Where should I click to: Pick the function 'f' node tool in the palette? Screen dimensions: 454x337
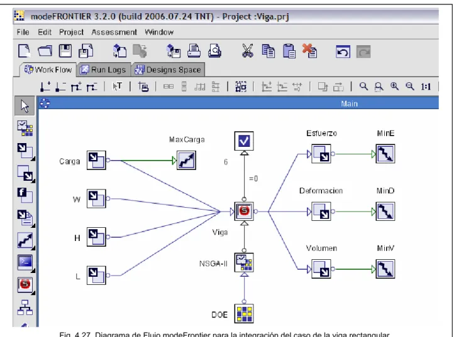pyautogui.click(x=25, y=195)
